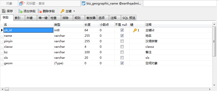This screenshot has height=91, width=219.
Task: Click the vertical scrollbar down arrow
Action: [x=214, y=85]
